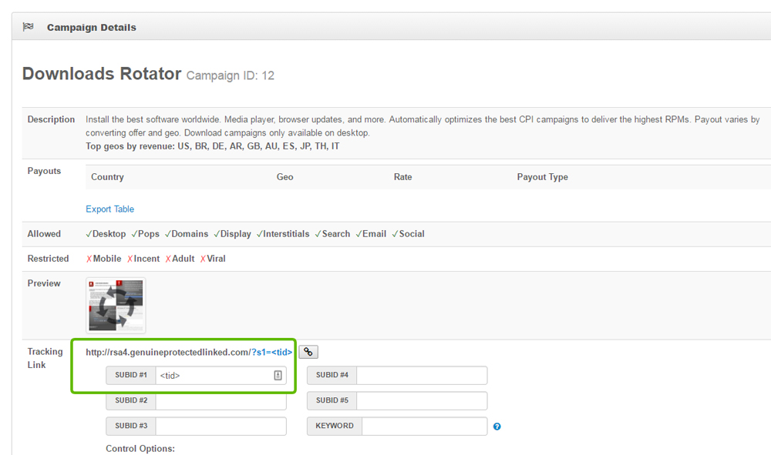The image size is (771, 455).
Task: Click the green checkmark next to Desktop
Action: (89, 234)
